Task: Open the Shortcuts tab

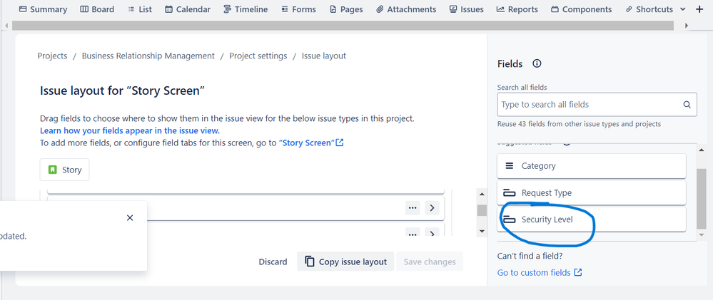Action: [x=649, y=9]
